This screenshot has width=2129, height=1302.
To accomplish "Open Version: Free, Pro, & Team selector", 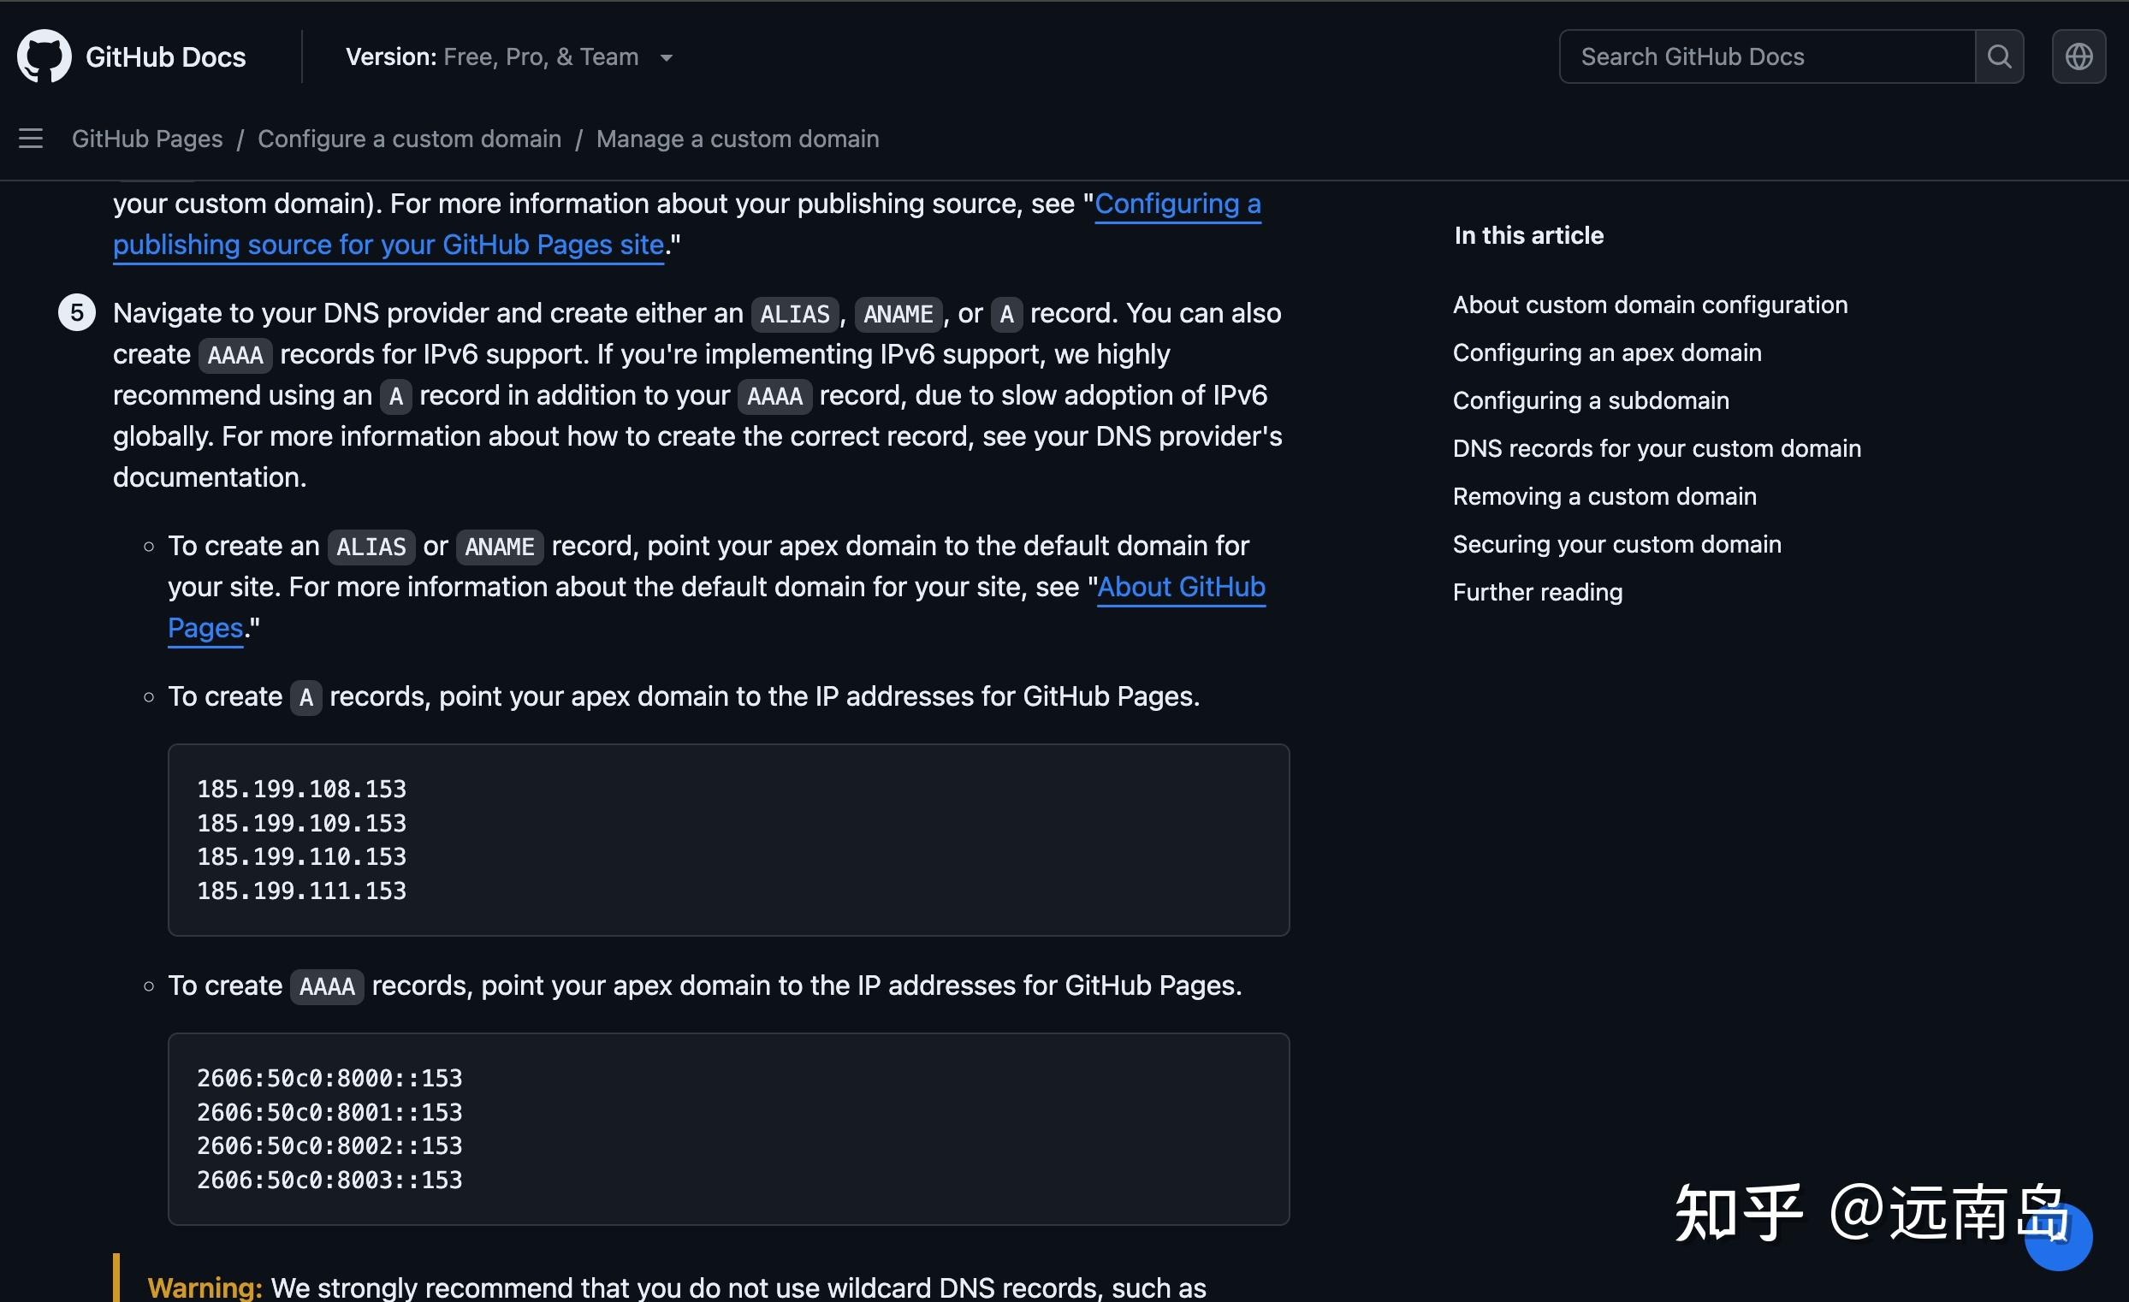I will (510, 57).
